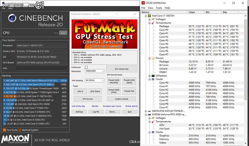Screen dimensions: 249x146
Task: Start the CPU burner tool
Action: pos(88,99)
